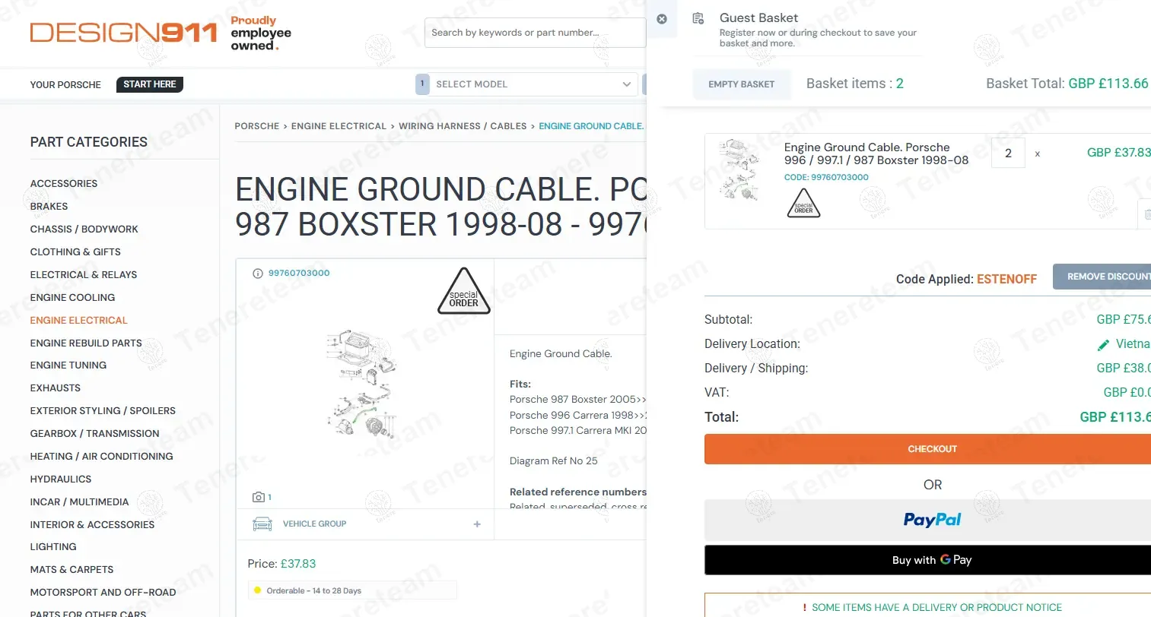Screen dimensions: 1151x617
Task: Delete the item using the trash icon
Action: tap(1146, 214)
